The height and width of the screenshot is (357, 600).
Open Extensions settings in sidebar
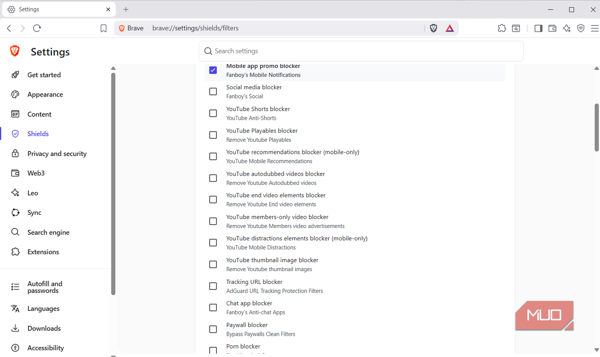(43, 252)
